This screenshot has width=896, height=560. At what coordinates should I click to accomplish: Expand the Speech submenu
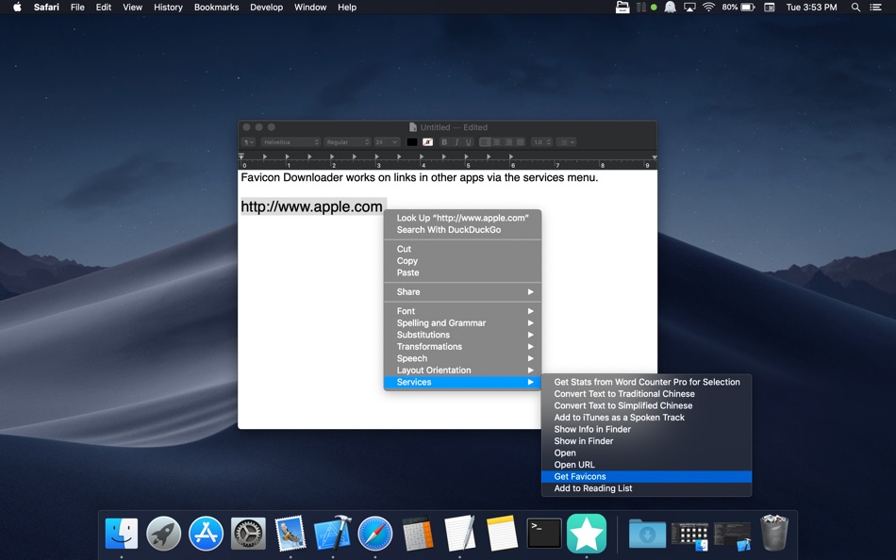pyautogui.click(x=462, y=358)
